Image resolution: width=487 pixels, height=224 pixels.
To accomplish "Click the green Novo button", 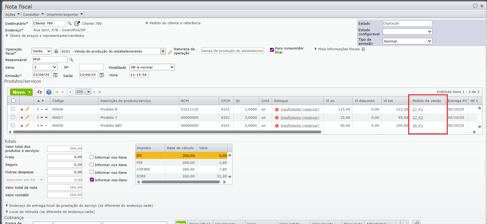I will [x=19, y=92].
